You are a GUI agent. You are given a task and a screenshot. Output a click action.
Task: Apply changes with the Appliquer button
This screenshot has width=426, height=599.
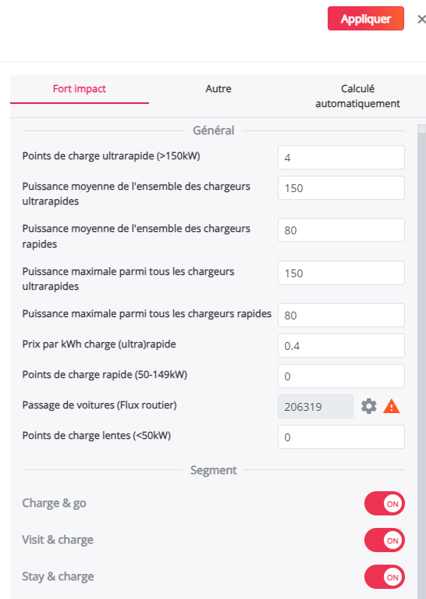click(366, 18)
